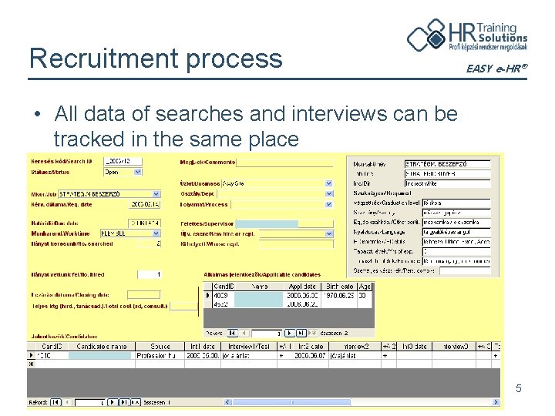Click the Closing date field
Screen dimensions: 555x416
[143, 294]
